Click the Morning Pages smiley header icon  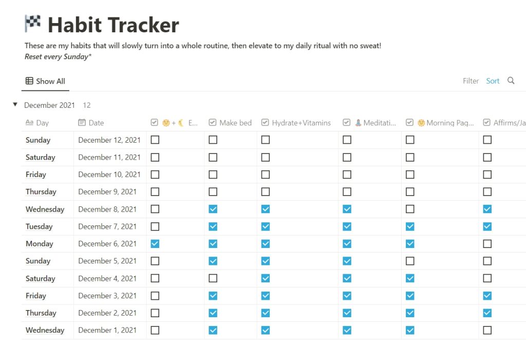pyautogui.click(x=421, y=123)
